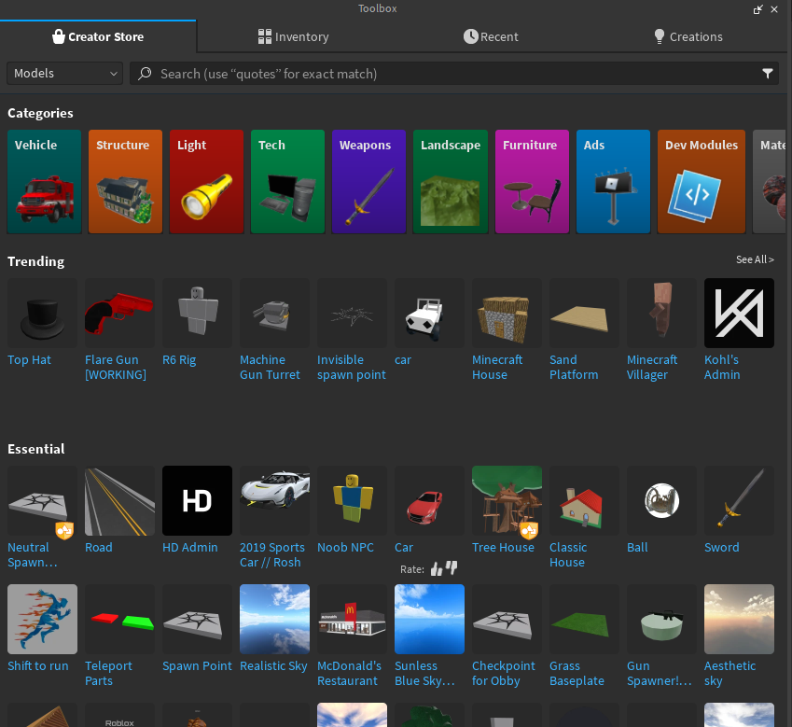Screen dimensions: 792x727
Task: Click the Kohl's Admin logo icon
Action: 739,314
